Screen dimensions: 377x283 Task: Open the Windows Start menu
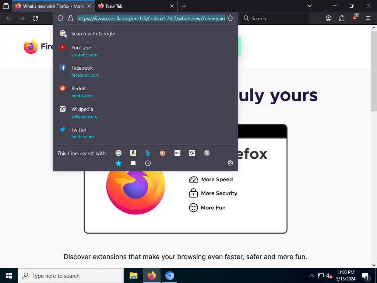pyautogui.click(x=9, y=276)
